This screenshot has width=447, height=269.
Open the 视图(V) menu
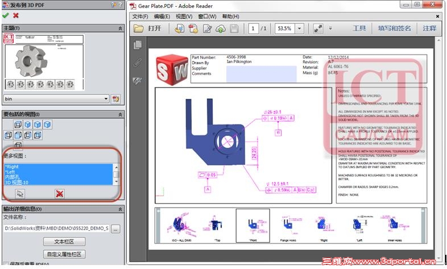pyautogui.click(x=184, y=16)
